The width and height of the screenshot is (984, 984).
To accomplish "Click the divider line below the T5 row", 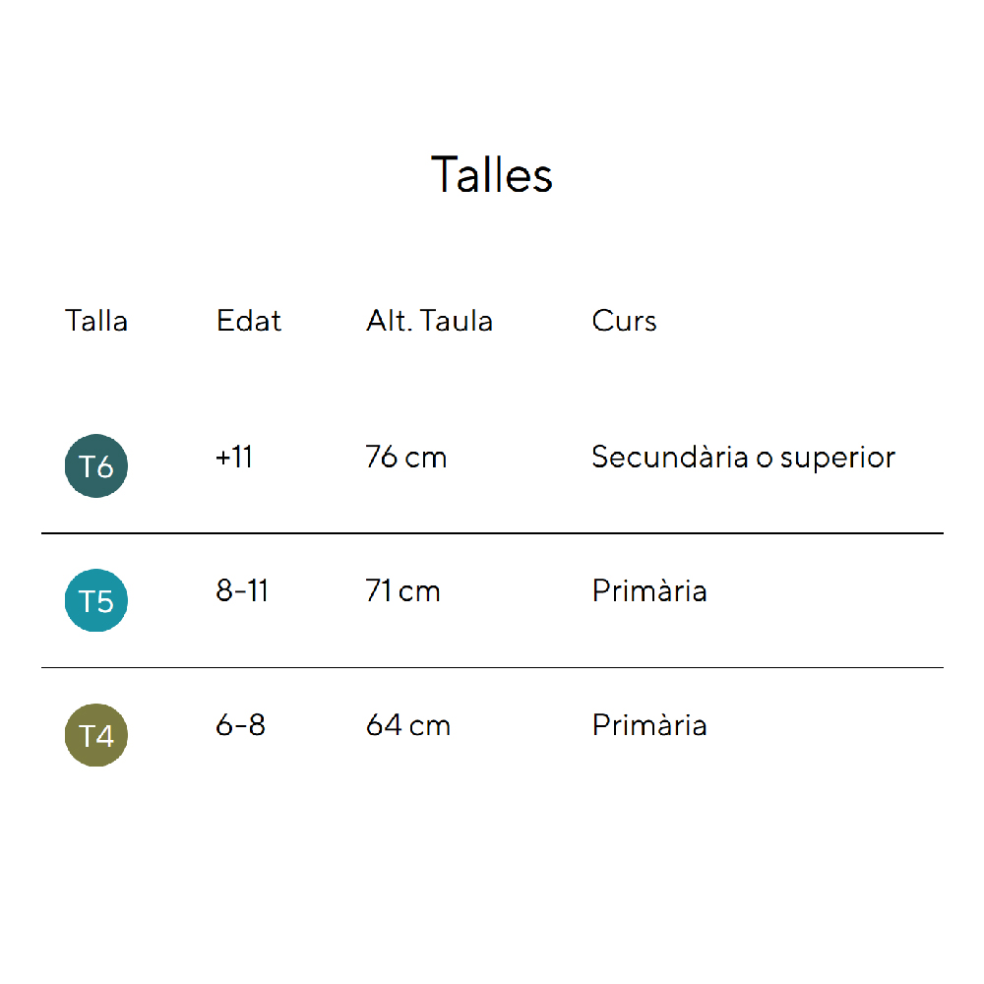I will [492, 667].
